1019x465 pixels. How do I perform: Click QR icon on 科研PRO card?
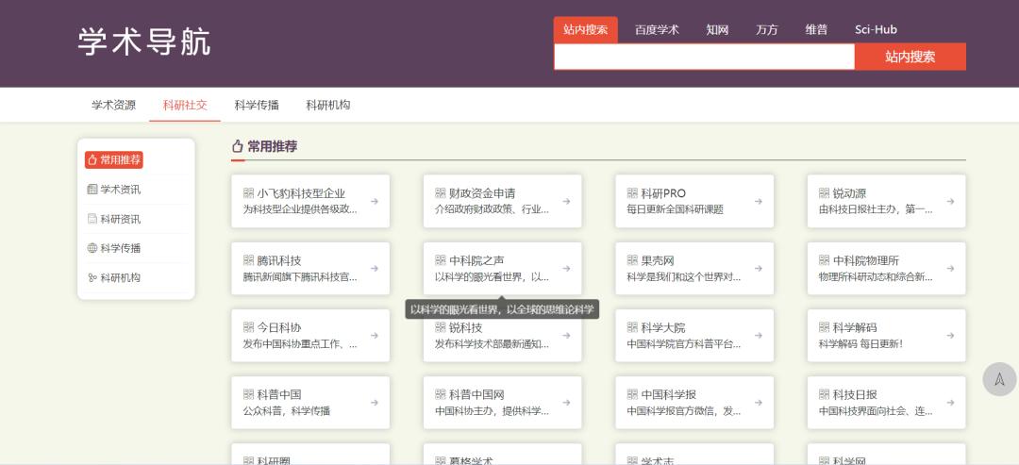[632, 192]
